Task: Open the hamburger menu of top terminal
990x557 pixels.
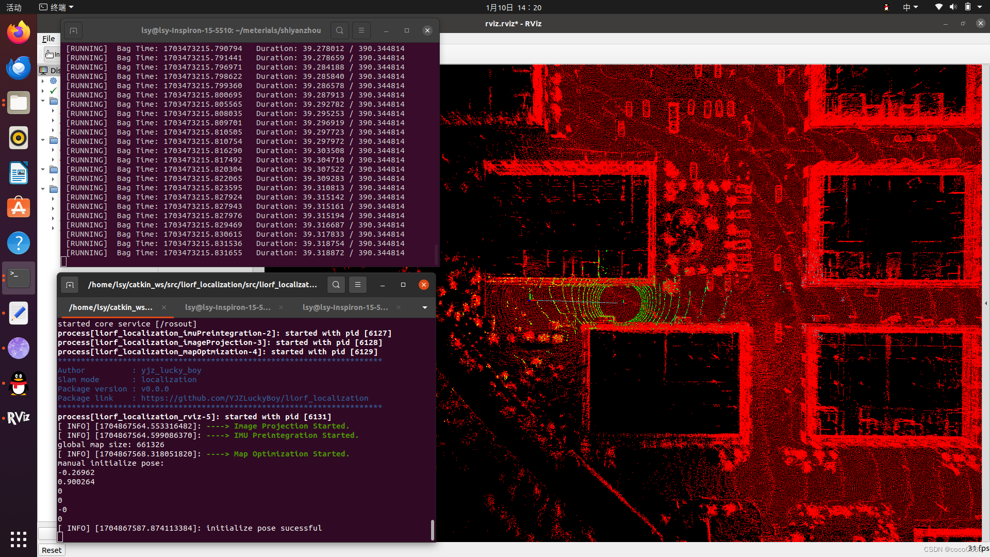Action: [x=361, y=30]
